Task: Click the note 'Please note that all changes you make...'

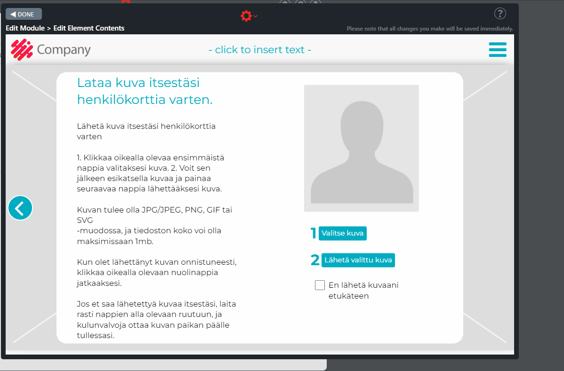Action: pyautogui.click(x=430, y=28)
